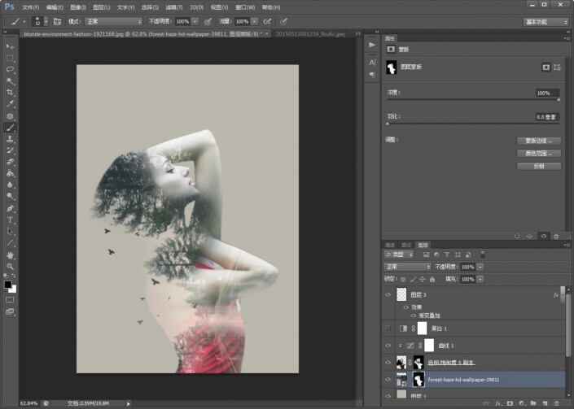The image size is (574, 409).
Task: Select the Horizontal Type tool
Action: click(x=11, y=220)
